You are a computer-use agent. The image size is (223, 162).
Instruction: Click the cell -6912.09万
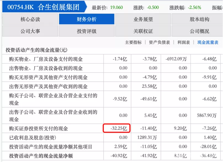[176, 59]
